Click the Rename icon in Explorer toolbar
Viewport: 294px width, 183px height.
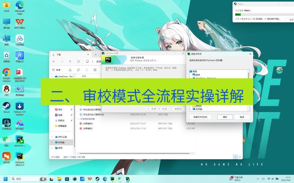pyautogui.click(x=95, y=70)
